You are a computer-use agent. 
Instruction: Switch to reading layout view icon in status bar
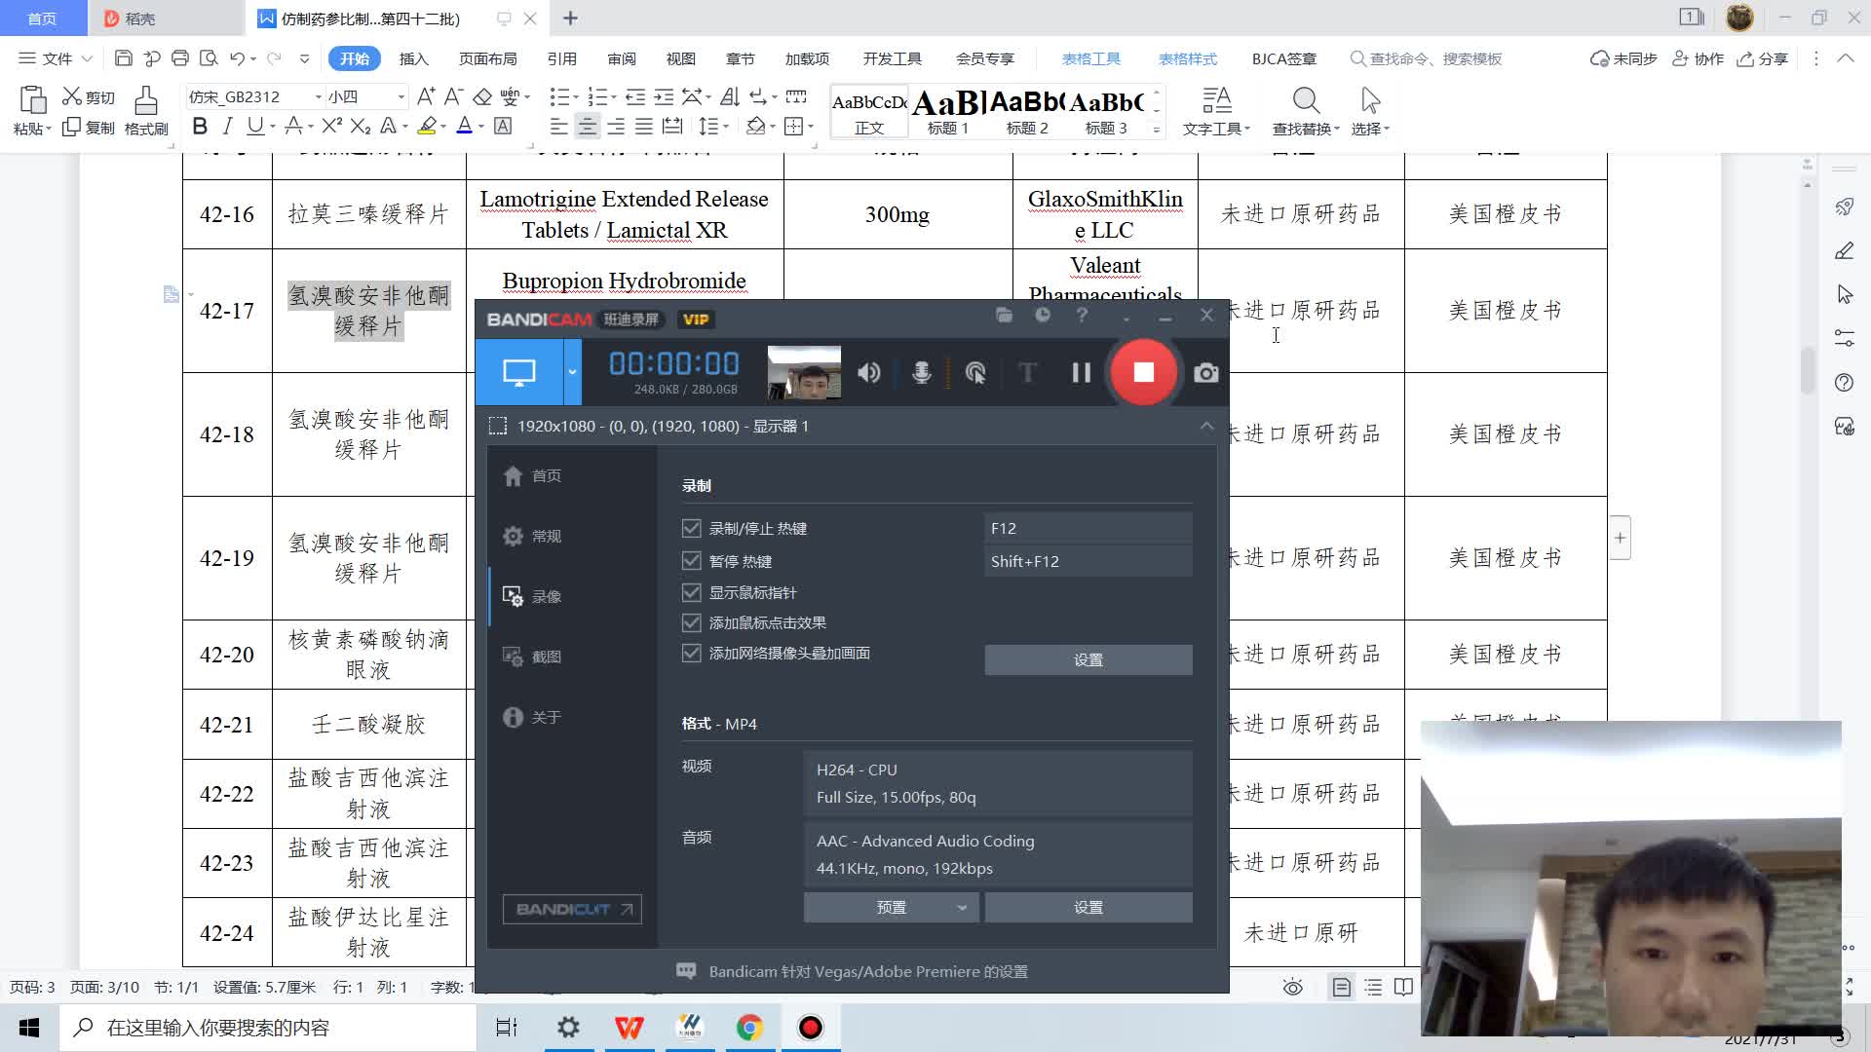click(1403, 987)
